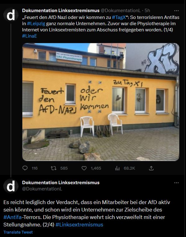
Task: Retweet the post with 585 retweets
Action: (x=53, y=168)
